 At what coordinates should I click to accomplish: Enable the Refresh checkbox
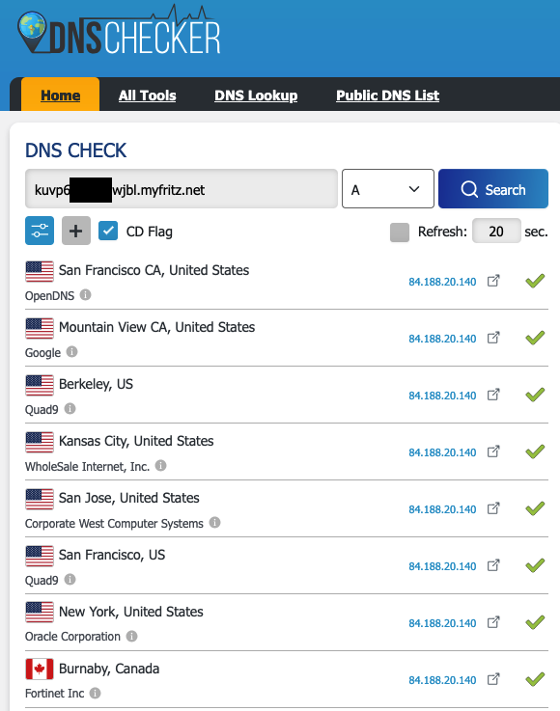coord(400,232)
